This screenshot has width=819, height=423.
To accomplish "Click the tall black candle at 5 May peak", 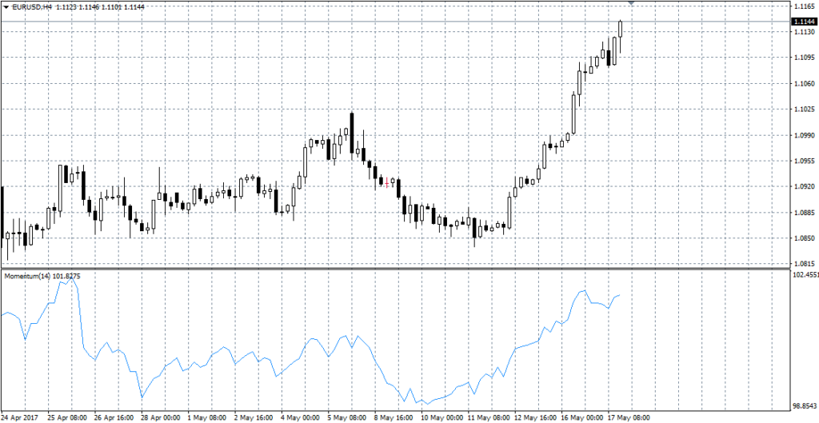I will tap(351, 130).
